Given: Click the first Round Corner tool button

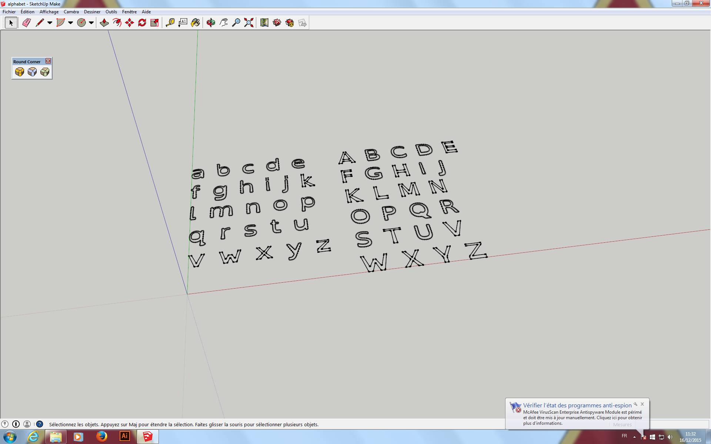Looking at the screenshot, I should point(20,72).
